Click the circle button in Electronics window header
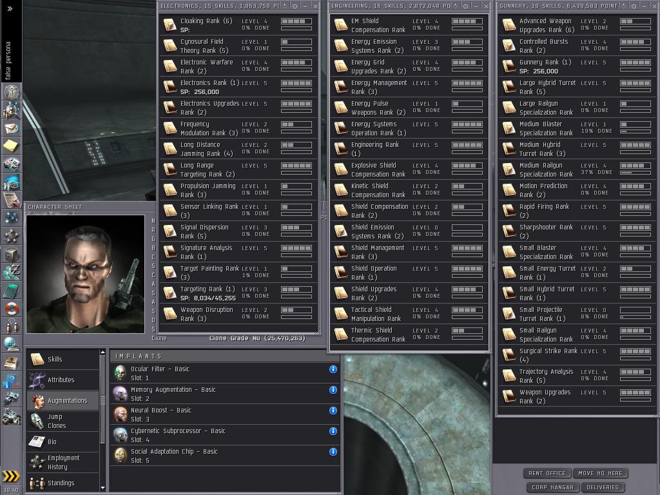 coord(295,6)
